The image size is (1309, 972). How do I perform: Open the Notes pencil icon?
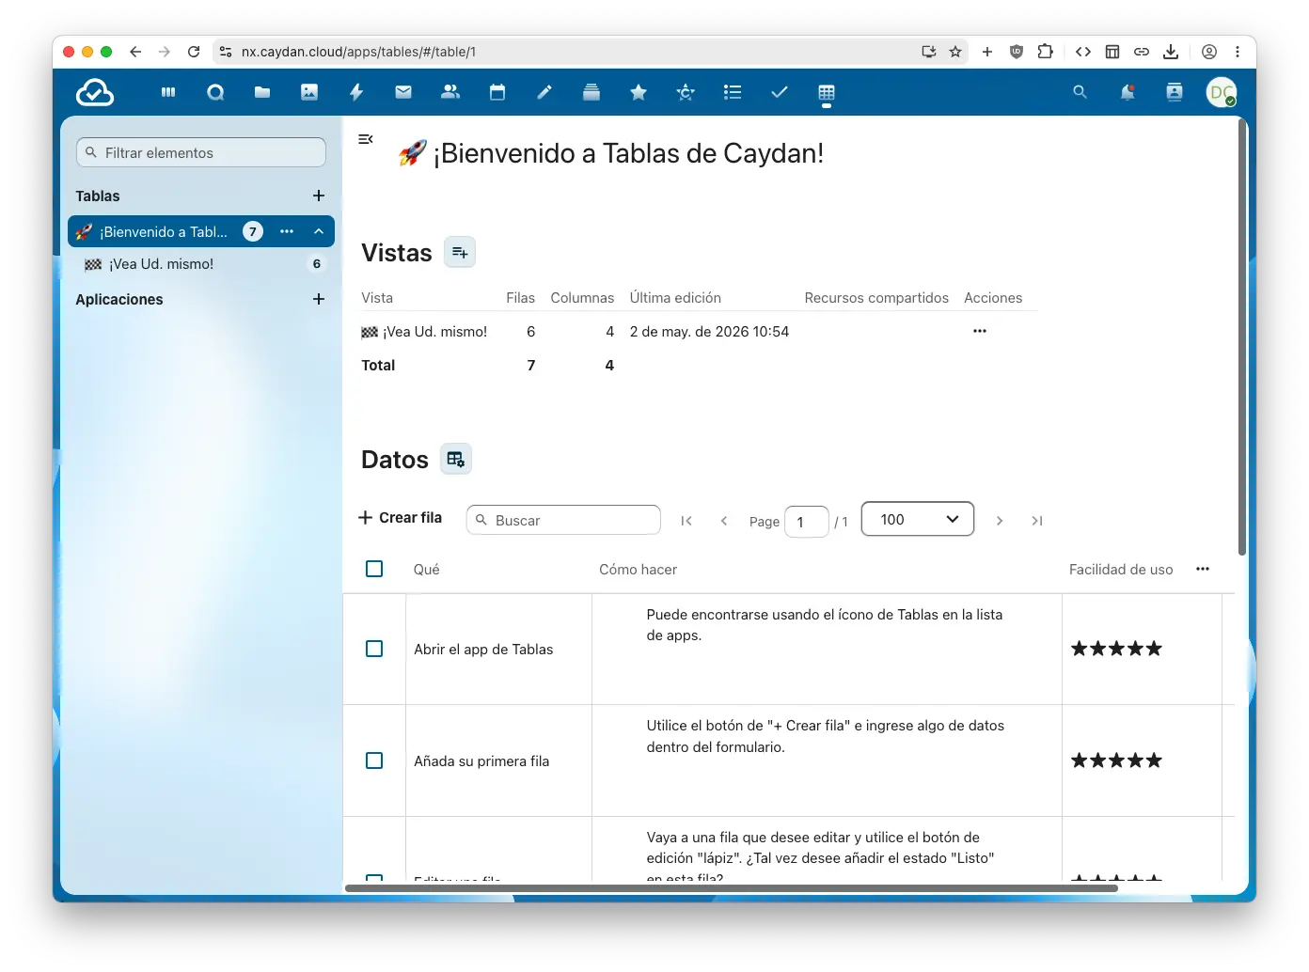pyautogui.click(x=544, y=92)
